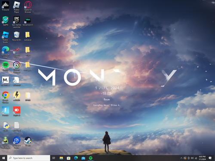The width and height of the screenshot is (215, 161).
Task: Select the workspace folder on desktop
Action: (28, 67)
